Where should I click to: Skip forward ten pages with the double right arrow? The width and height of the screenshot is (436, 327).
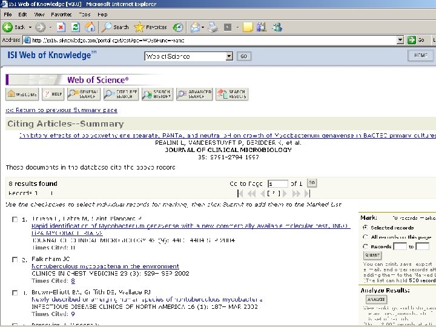[296, 193]
